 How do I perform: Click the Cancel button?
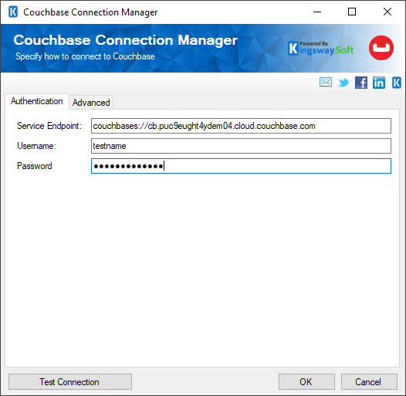[369, 382]
